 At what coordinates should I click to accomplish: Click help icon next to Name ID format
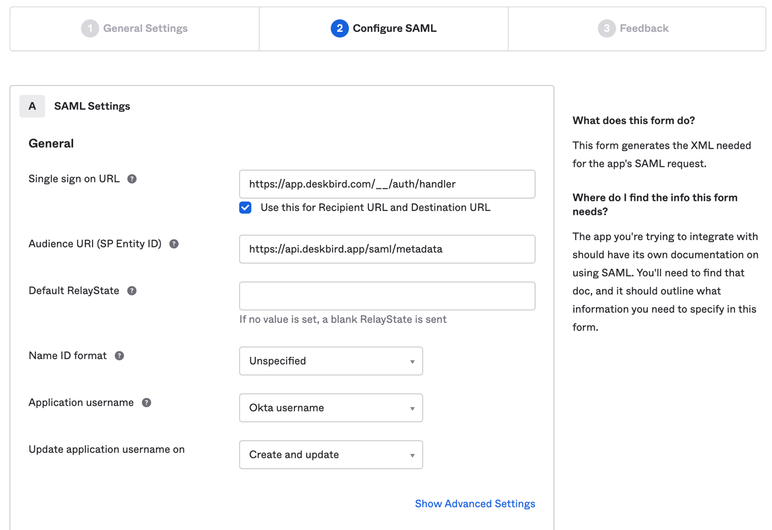(119, 356)
